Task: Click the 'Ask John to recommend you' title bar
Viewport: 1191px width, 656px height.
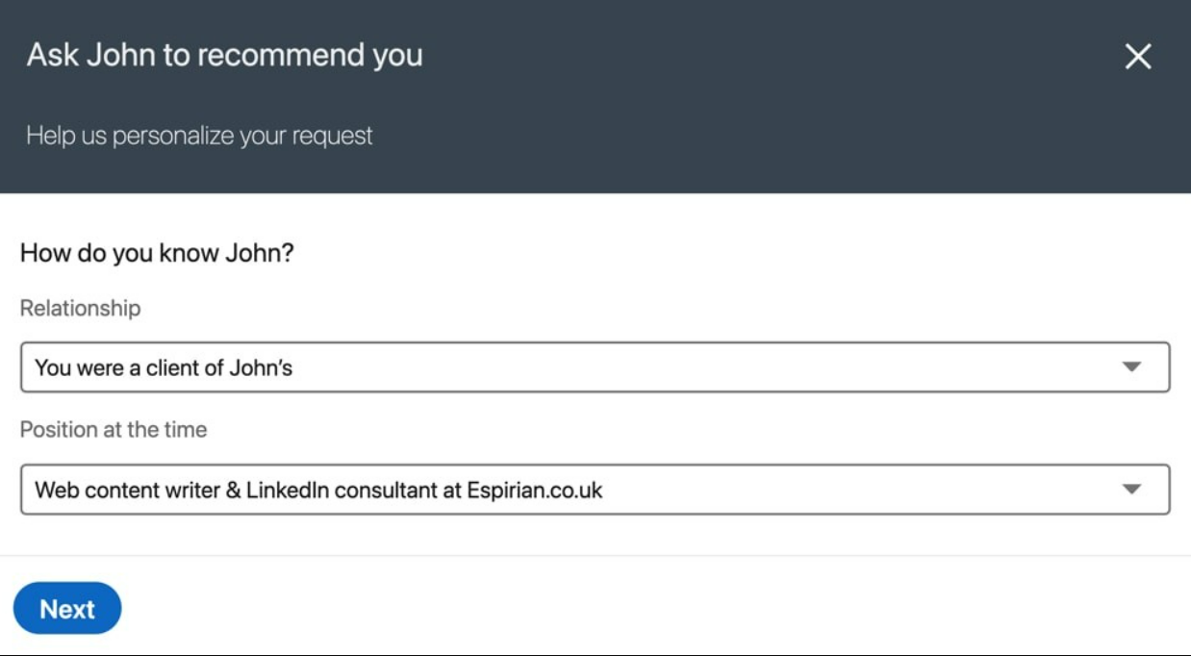Action: (x=224, y=55)
